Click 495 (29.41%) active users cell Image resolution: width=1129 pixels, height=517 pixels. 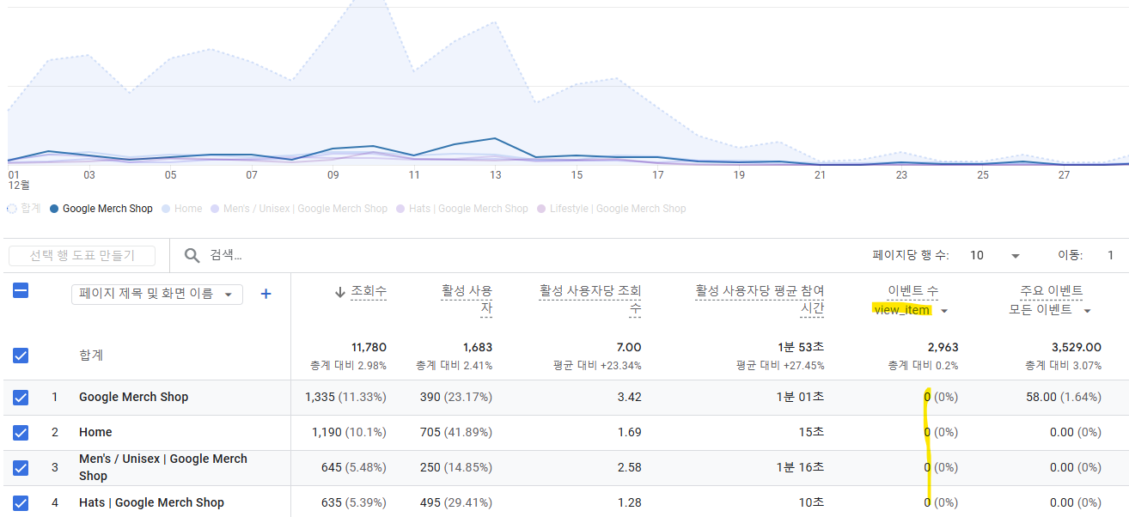point(455,502)
